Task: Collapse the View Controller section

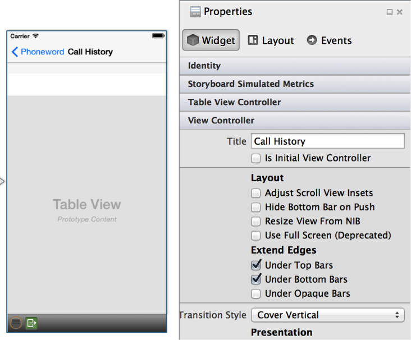Action: (295, 121)
